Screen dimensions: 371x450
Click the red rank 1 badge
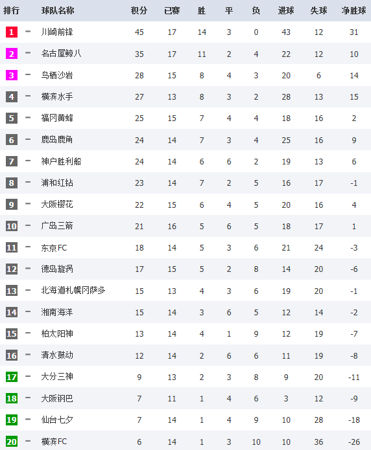click(12, 32)
